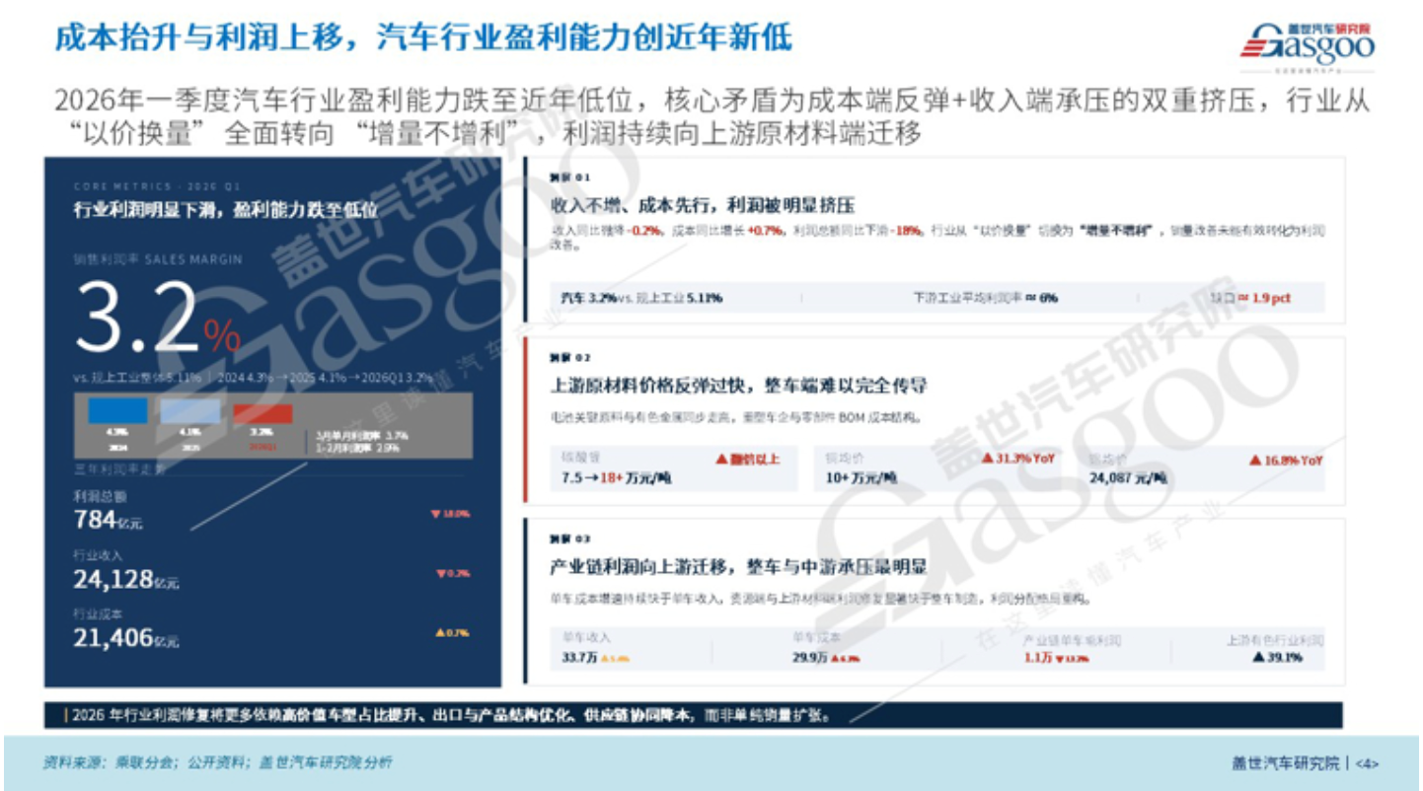This screenshot has width=1423, height=791.
Task: Click the page number <4> in the footer
Action: (1367, 763)
